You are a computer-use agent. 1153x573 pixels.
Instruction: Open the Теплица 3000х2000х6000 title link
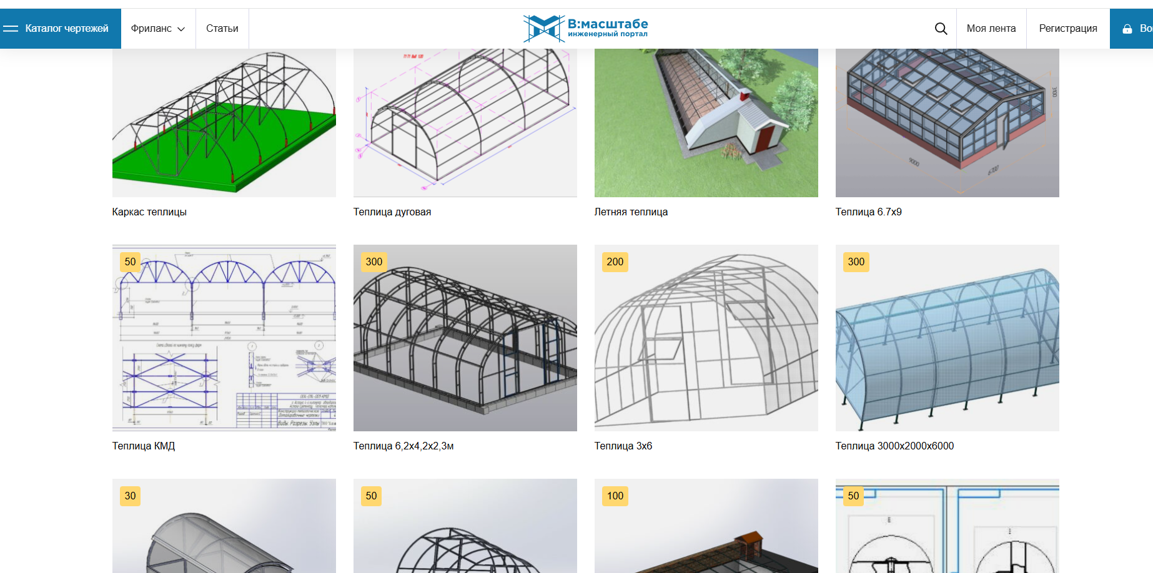(x=894, y=446)
